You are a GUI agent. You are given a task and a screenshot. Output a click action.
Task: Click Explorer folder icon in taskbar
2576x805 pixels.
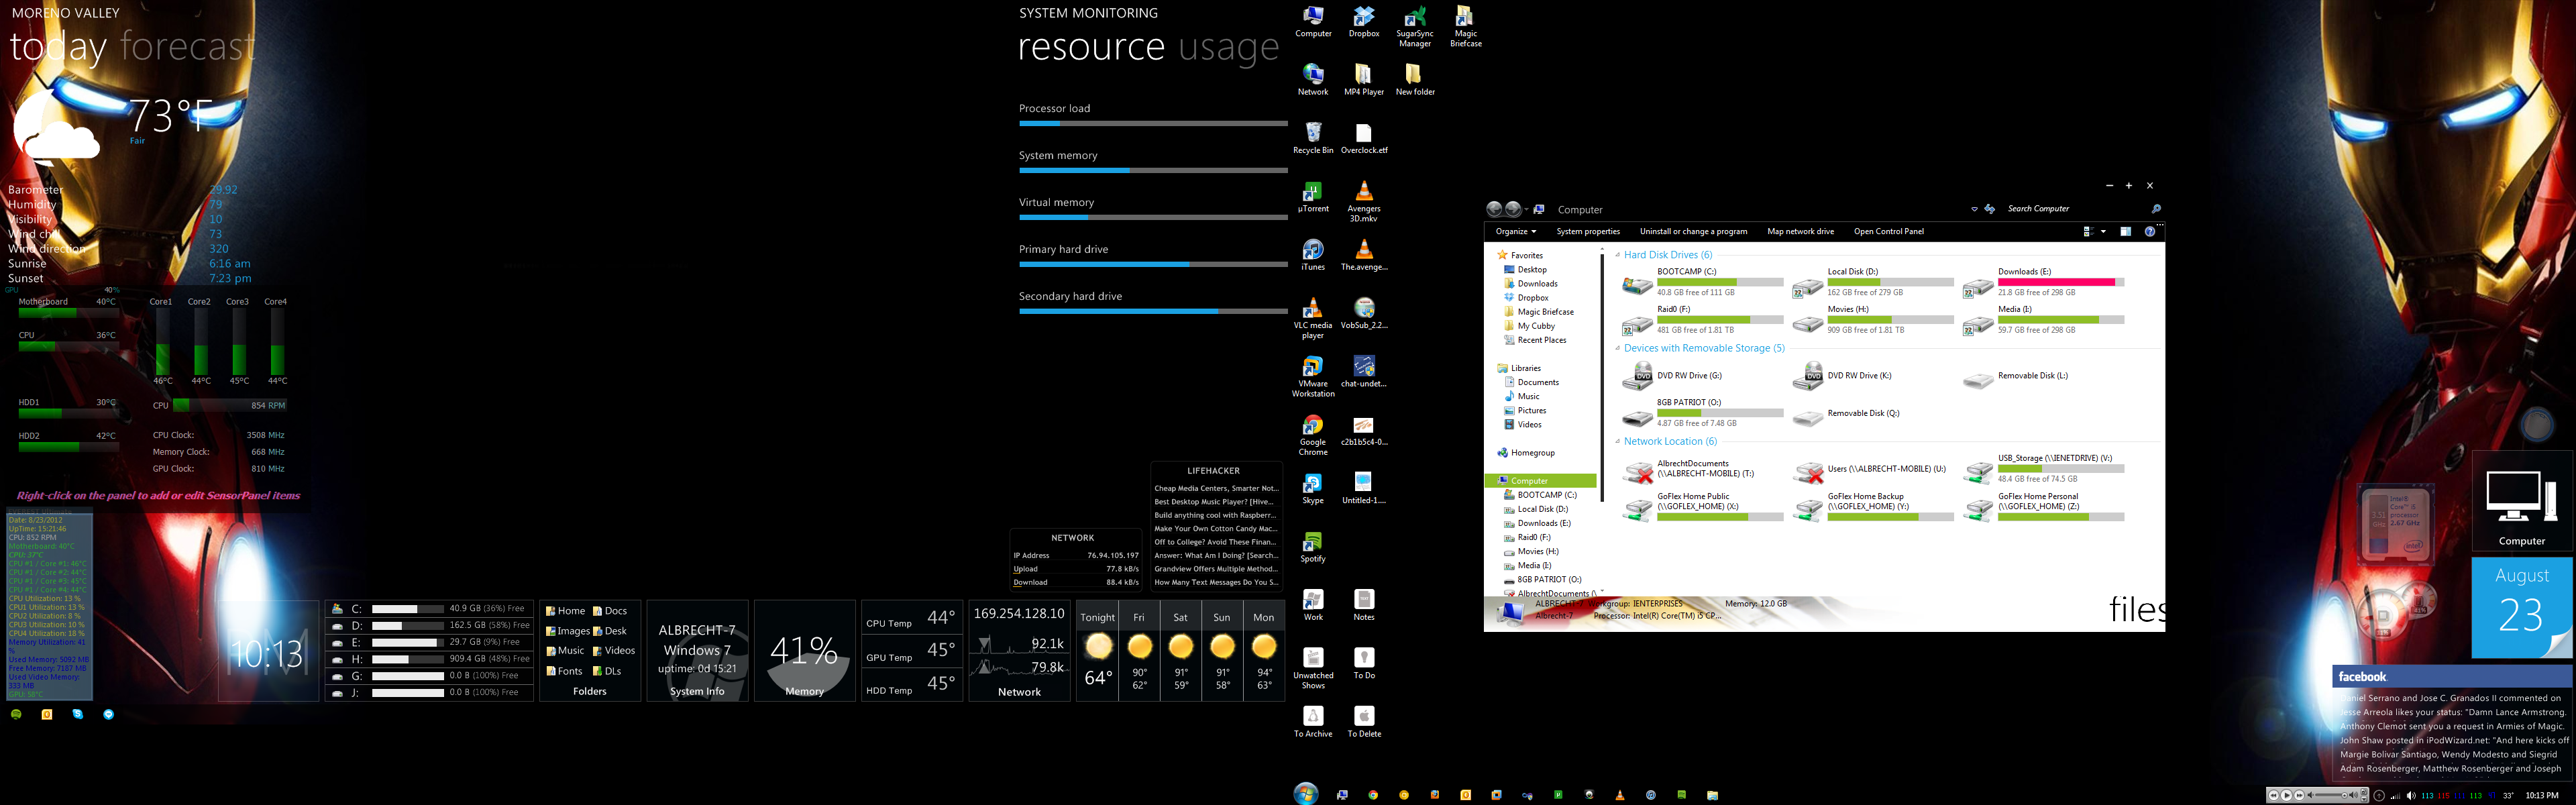(x=1712, y=795)
